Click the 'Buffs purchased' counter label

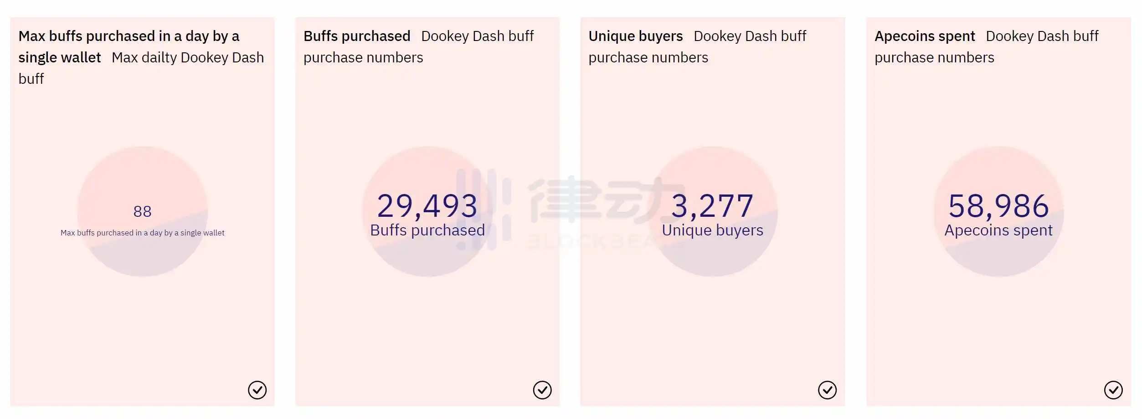[427, 230]
